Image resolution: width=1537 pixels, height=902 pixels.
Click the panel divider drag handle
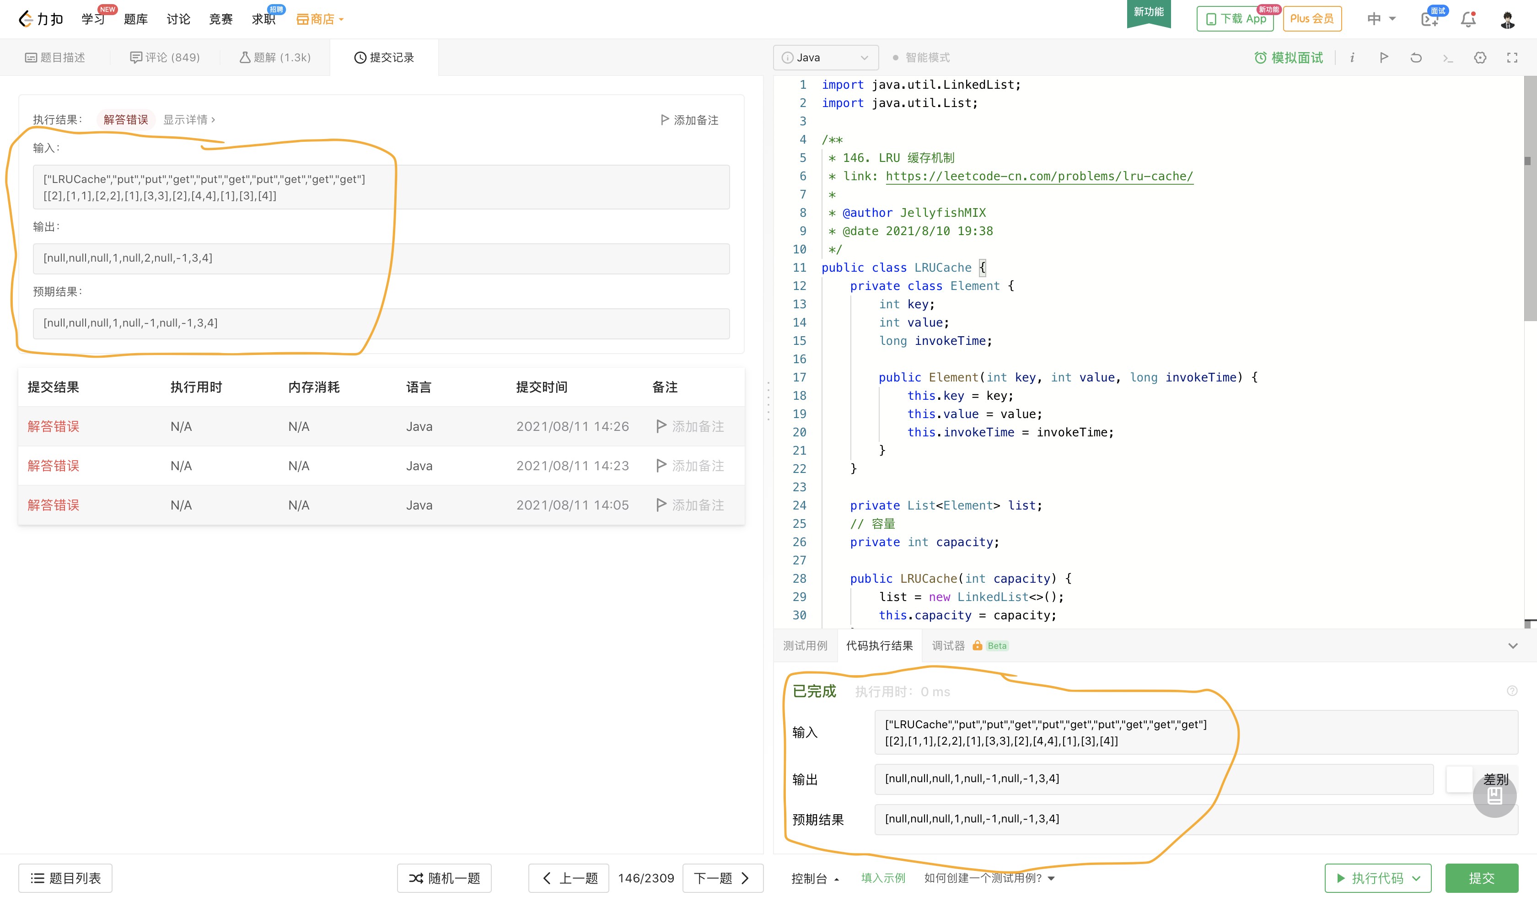(x=768, y=401)
